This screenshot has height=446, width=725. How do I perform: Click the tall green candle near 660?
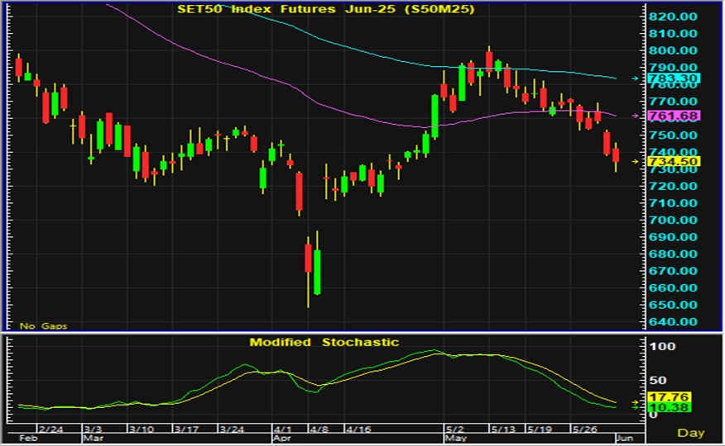click(317, 272)
